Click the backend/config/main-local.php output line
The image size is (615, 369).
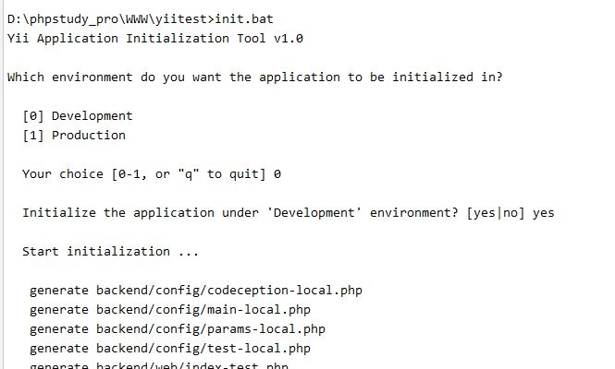170,310
